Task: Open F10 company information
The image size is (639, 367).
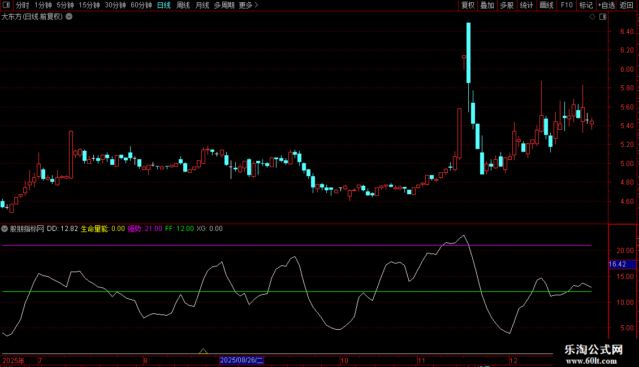Action: pyautogui.click(x=567, y=5)
